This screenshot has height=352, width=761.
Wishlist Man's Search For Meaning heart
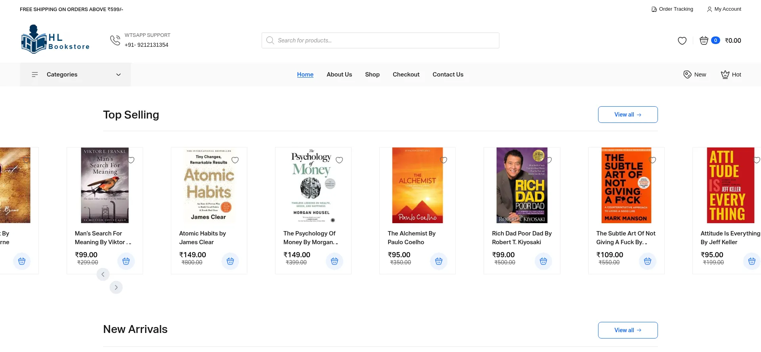point(131,160)
